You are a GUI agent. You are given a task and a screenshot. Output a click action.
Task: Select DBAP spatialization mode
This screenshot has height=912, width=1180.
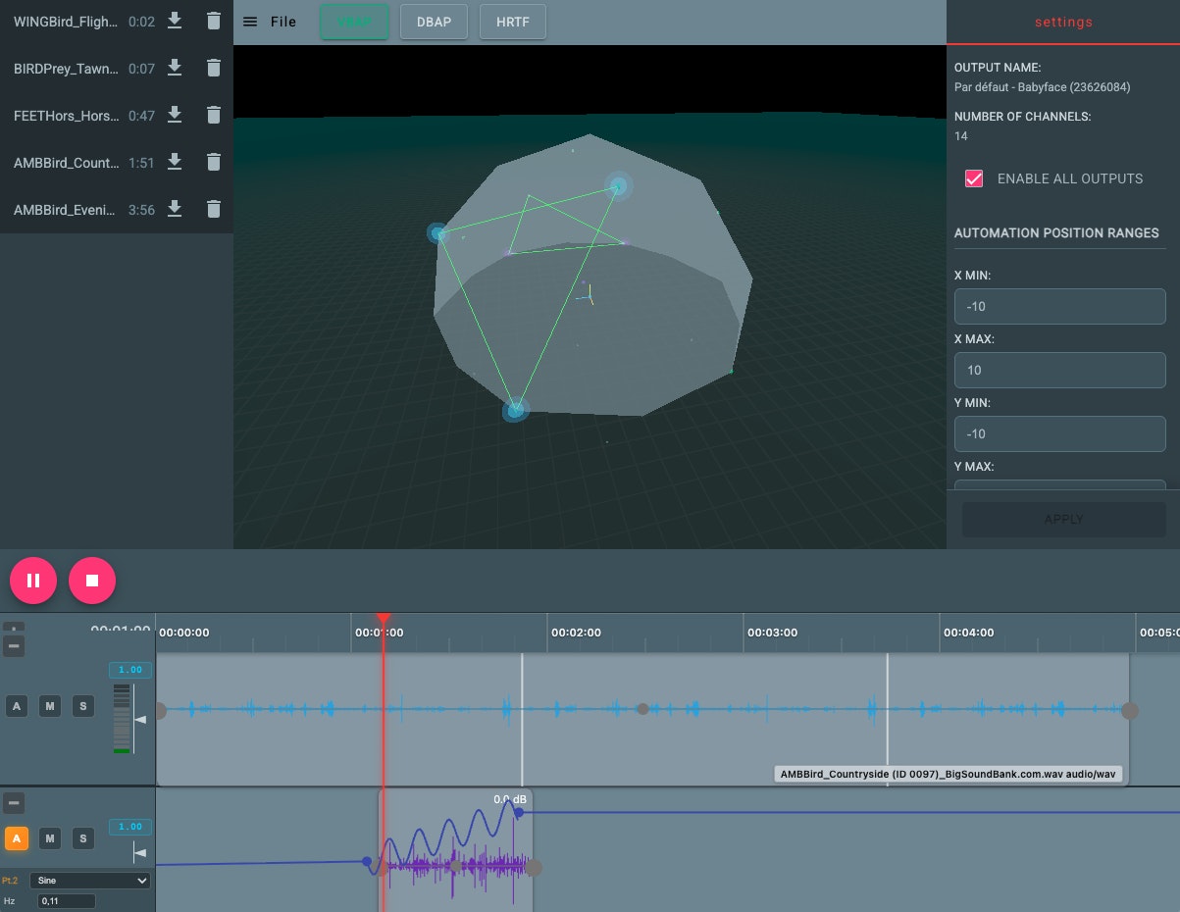pos(434,21)
